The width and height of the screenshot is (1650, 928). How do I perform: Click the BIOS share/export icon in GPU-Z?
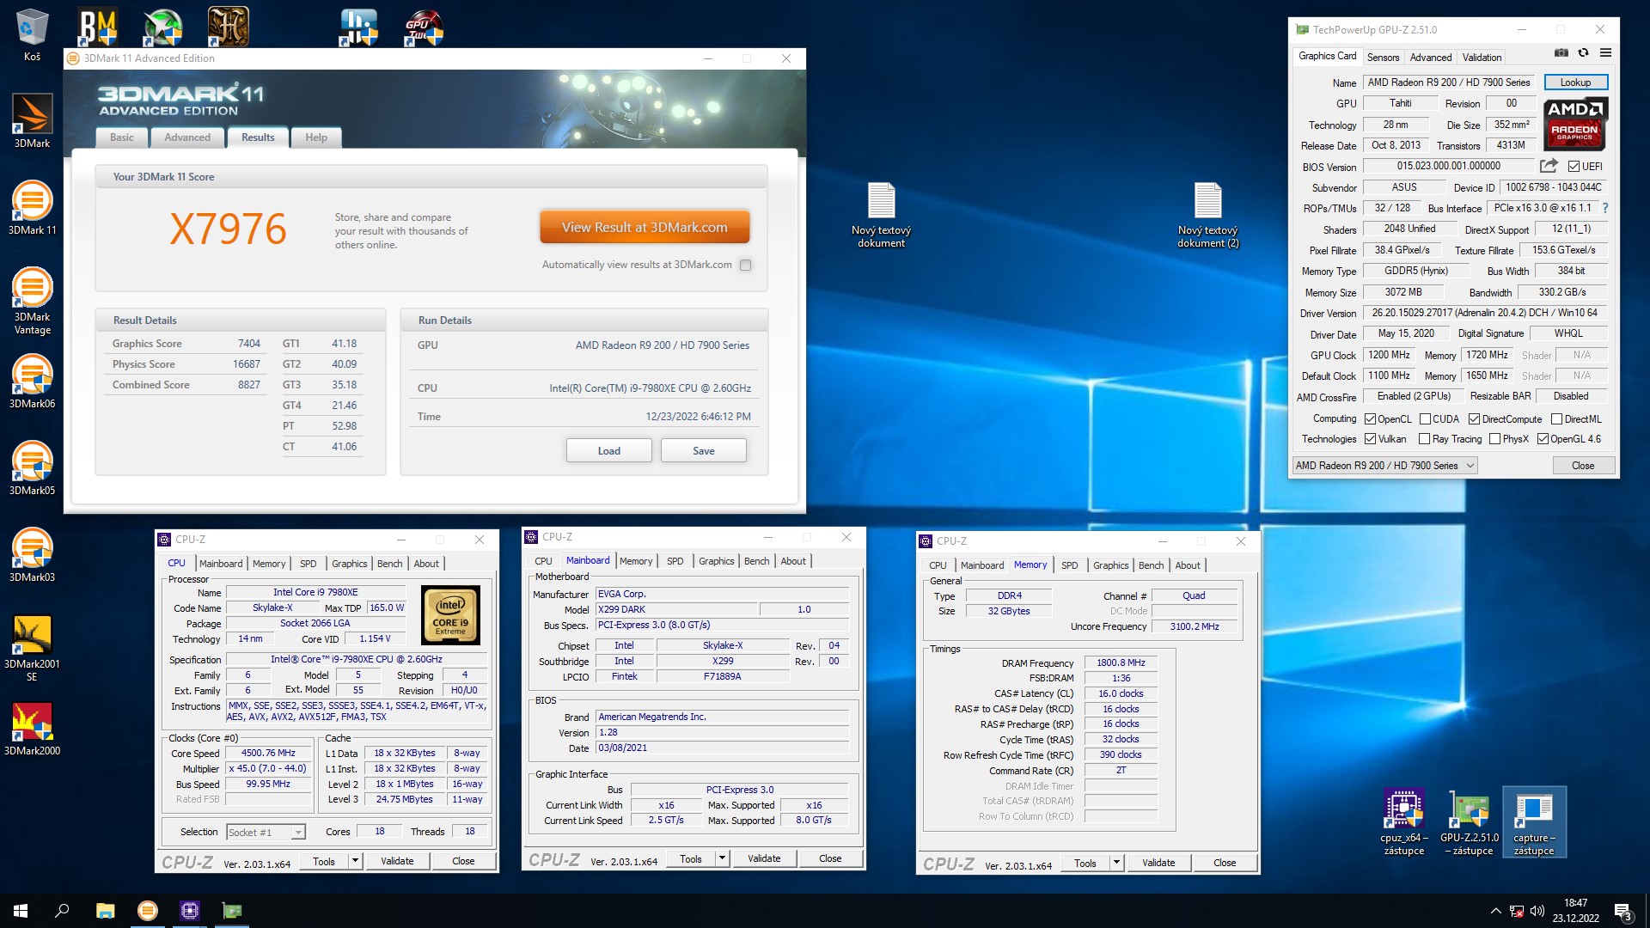1549,166
